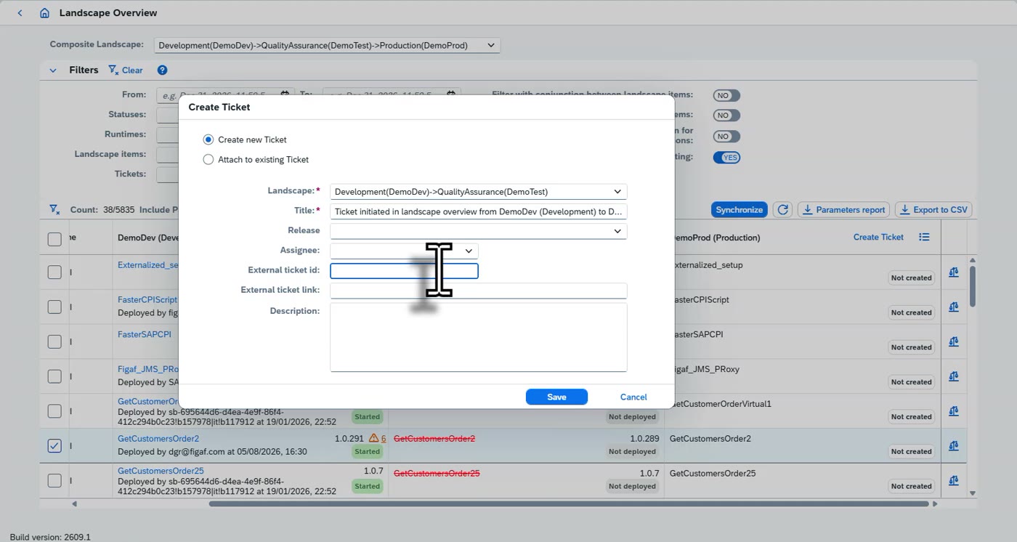The width and height of the screenshot is (1017, 542).
Task: Click the compare icon for GetCustomersOrder2 row
Action: click(x=954, y=445)
